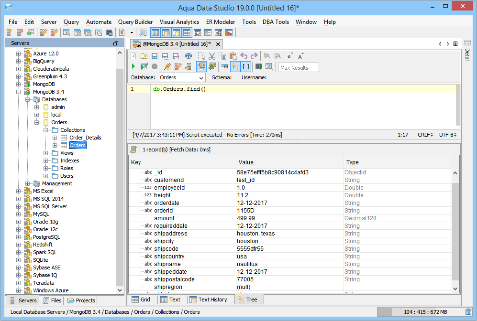Collapse the Databases node
Image resolution: width=477 pixels, height=321 pixels.
[x=28, y=99]
